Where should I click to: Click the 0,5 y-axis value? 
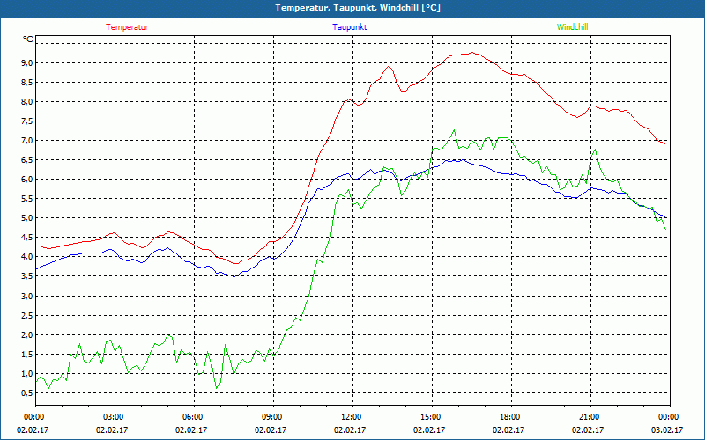pos(28,392)
